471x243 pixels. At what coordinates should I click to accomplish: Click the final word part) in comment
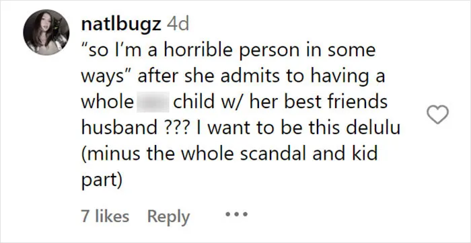pyautogui.click(x=102, y=181)
